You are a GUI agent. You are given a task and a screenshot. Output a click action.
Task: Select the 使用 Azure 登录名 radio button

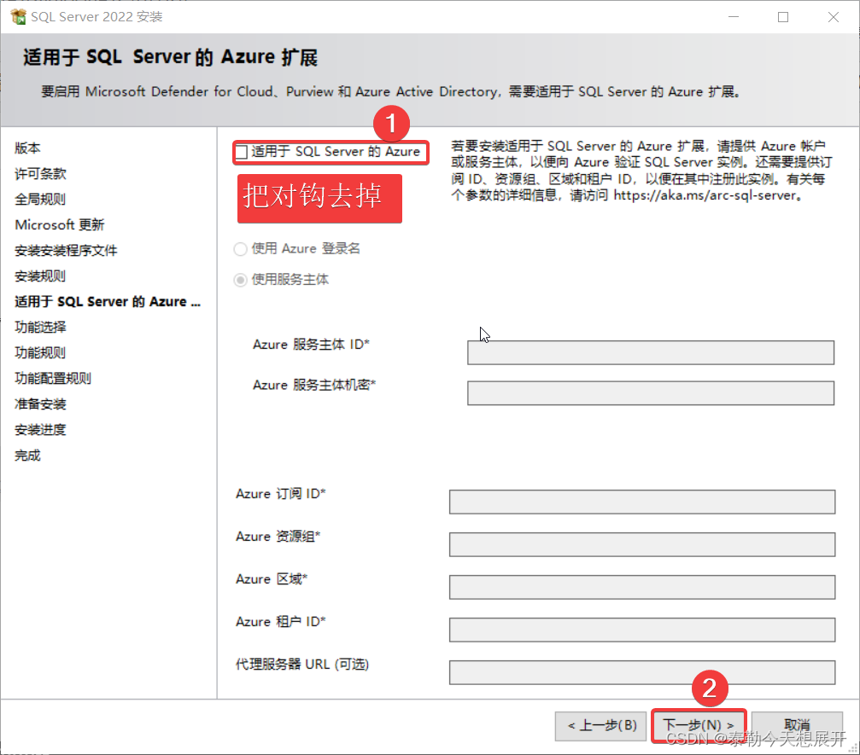pyautogui.click(x=240, y=249)
